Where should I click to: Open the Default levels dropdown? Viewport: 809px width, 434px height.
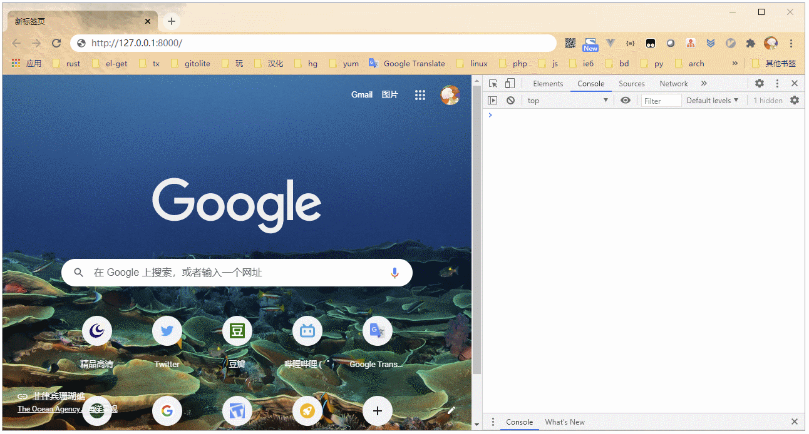point(712,101)
